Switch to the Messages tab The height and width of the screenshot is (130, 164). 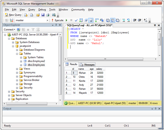point(87,65)
